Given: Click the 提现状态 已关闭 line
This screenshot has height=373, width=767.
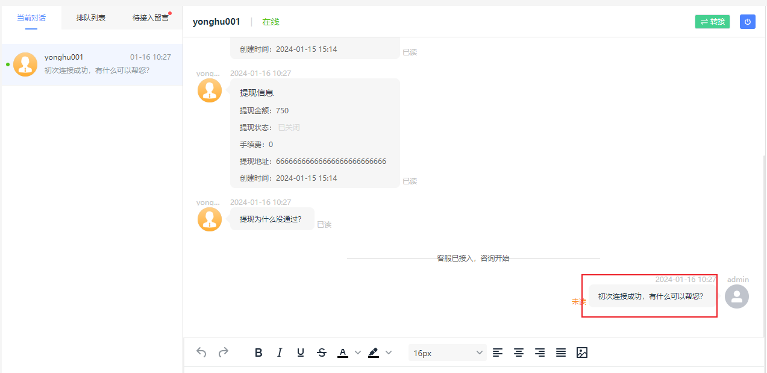Looking at the screenshot, I should click(x=269, y=127).
